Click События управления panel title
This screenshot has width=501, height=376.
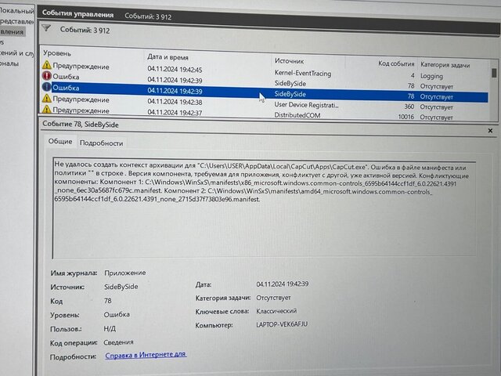tap(77, 14)
